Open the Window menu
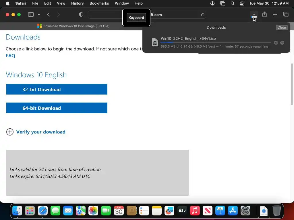294x220 pixels. pos(122,3)
